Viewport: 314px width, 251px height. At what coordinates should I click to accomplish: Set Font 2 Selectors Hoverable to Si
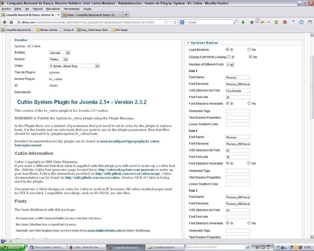click(228, 163)
